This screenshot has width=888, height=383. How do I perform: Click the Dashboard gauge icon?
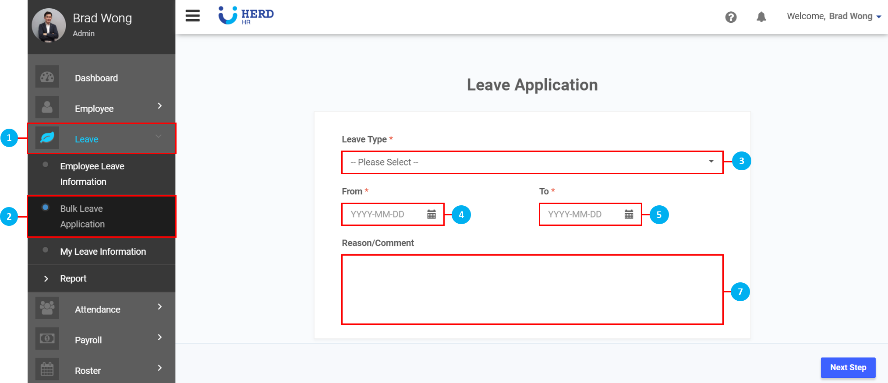coord(47,77)
